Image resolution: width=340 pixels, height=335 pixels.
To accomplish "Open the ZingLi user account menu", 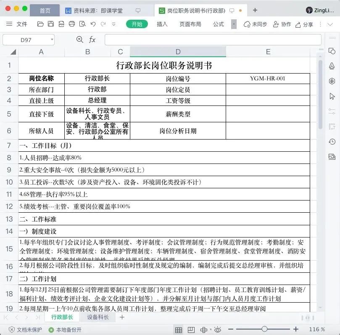I will tap(320, 10).
